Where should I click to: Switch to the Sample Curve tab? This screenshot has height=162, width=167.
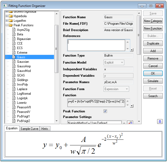[29, 128]
